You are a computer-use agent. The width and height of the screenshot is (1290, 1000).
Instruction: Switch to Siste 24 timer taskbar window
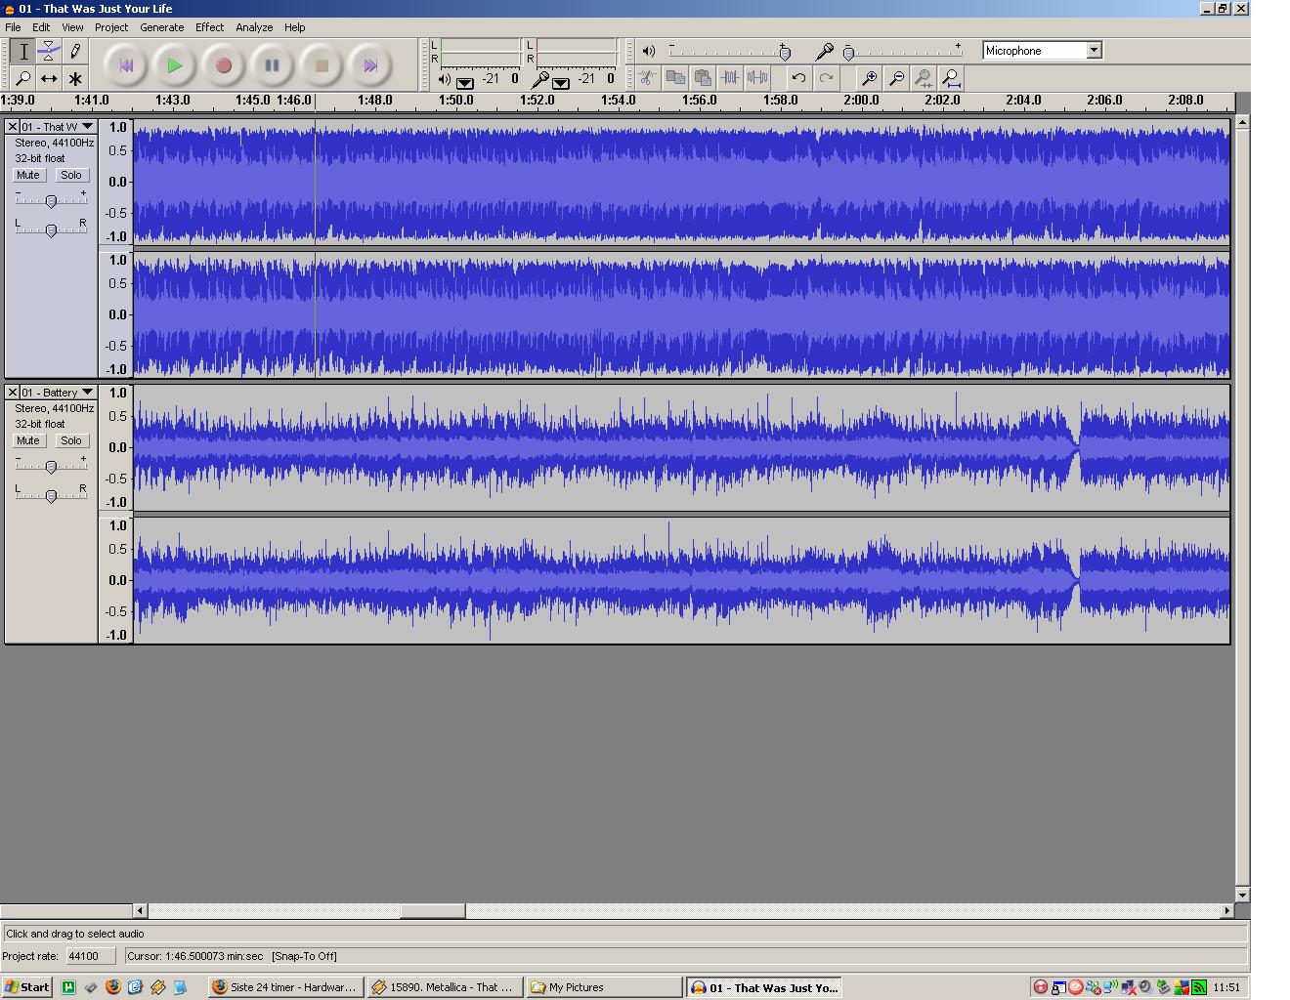pos(285,987)
